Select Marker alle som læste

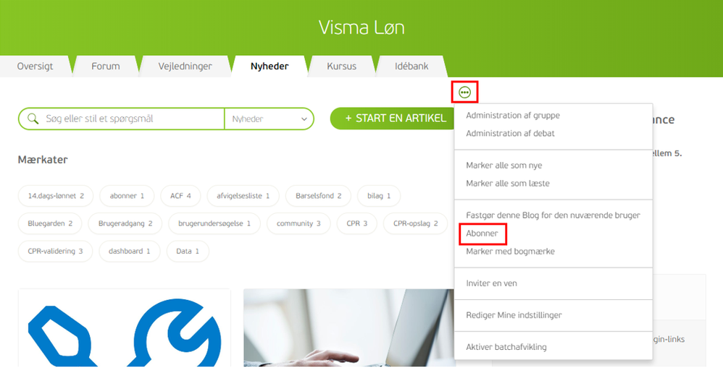click(508, 184)
